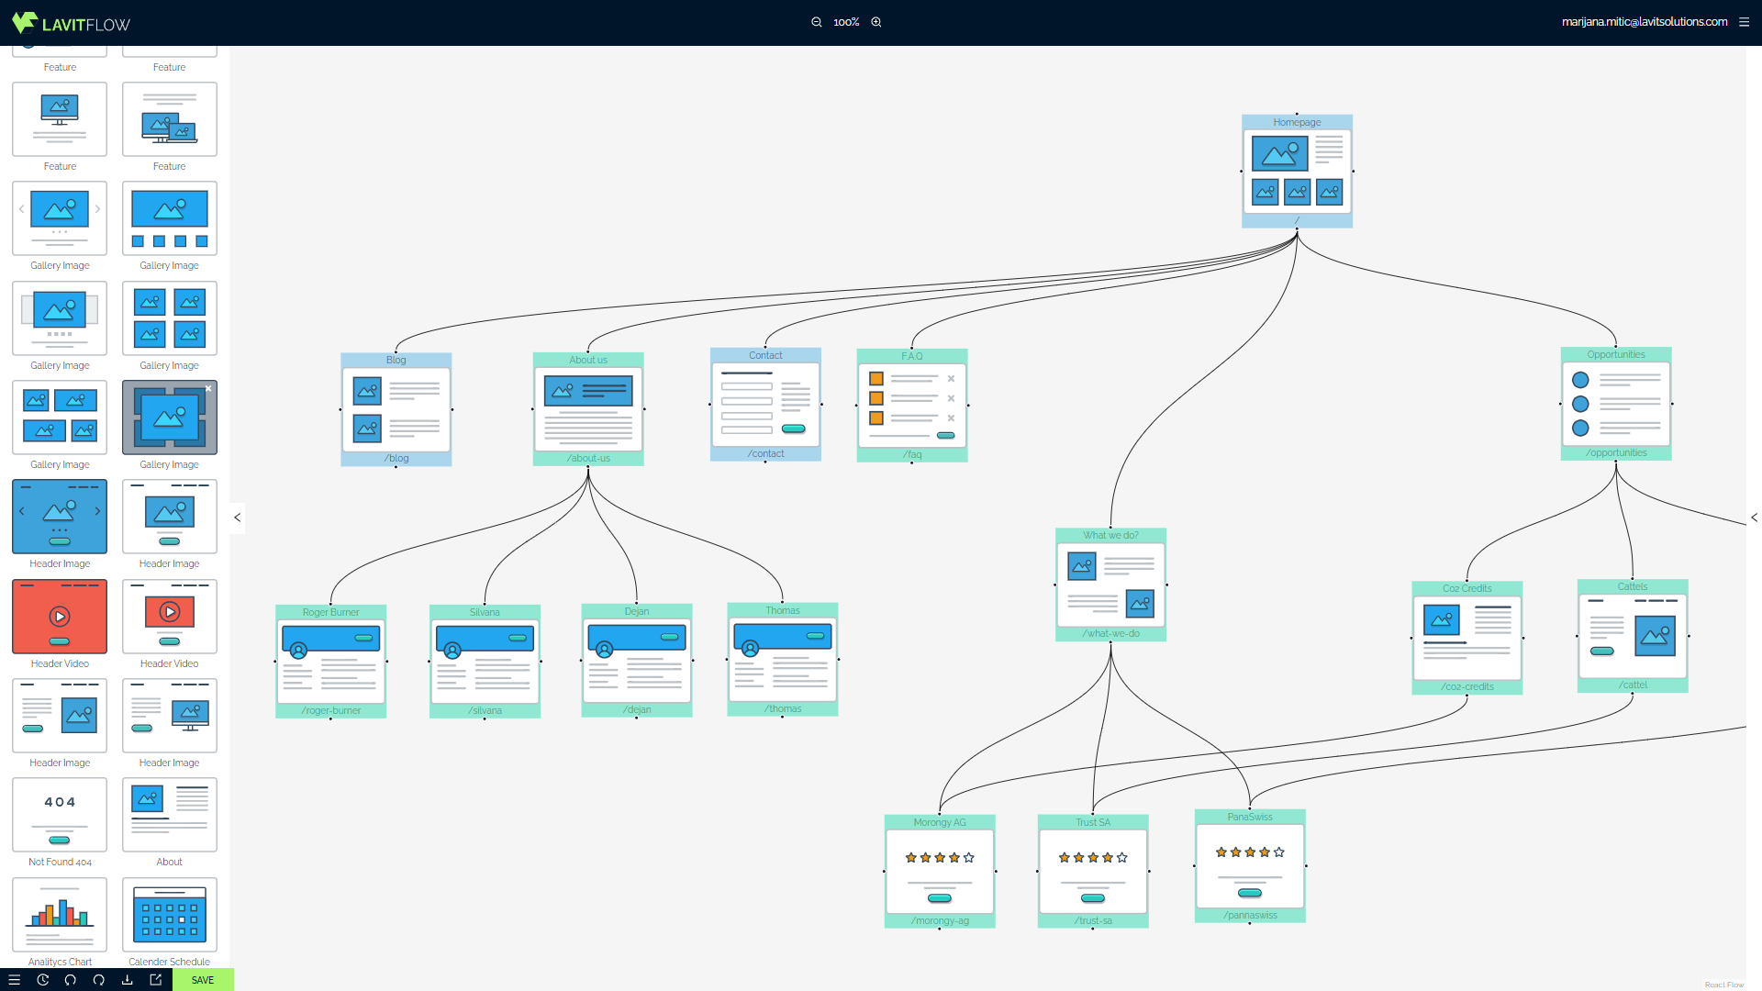Expand the right side panel arrow

(1754, 518)
